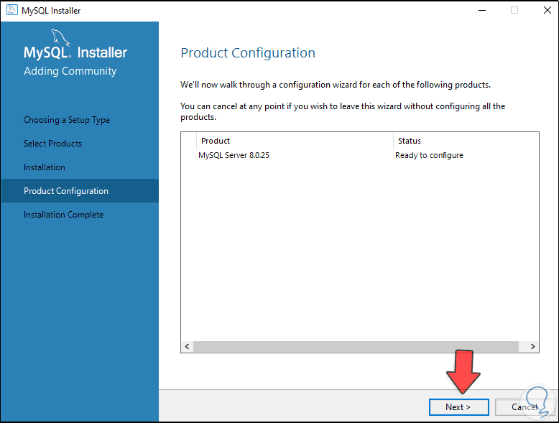
Task: Click the left scroll arrow of product list
Action: pyautogui.click(x=188, y=346)
